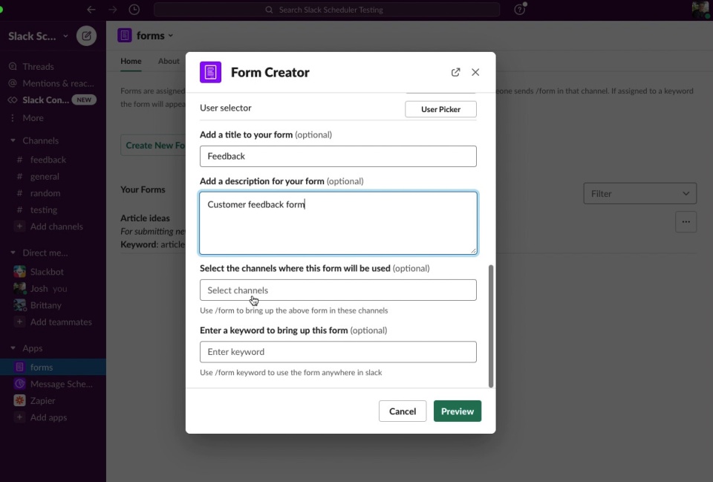Click the User Picker button
Screen dimensions: 713x482
tap(440, 109)
